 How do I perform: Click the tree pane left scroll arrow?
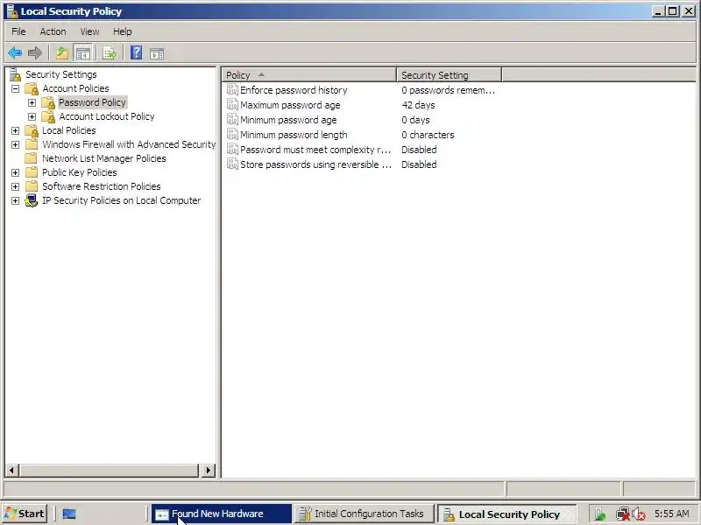[x=11, y=470]
